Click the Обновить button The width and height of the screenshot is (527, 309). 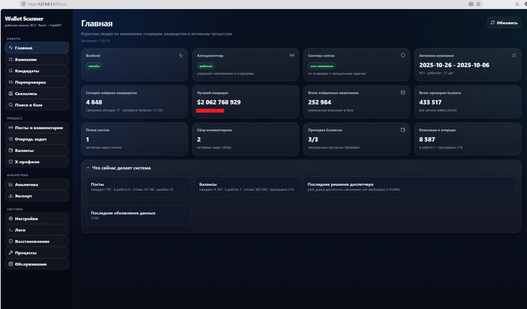(504, 23)
